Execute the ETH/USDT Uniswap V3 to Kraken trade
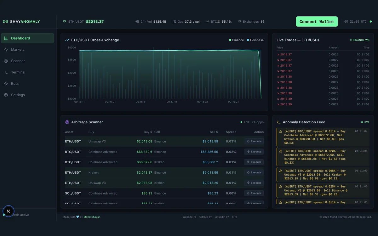This screenshot has width=378, height=236. pyautogui.click(x=254, y=183)
